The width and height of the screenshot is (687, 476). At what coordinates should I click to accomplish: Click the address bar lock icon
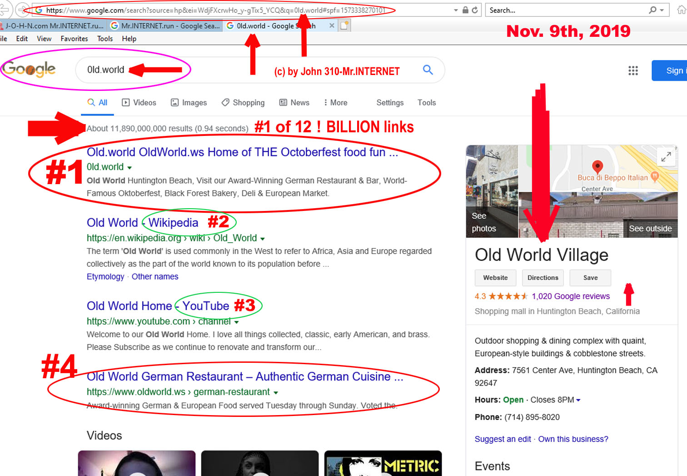coord(465,10)
